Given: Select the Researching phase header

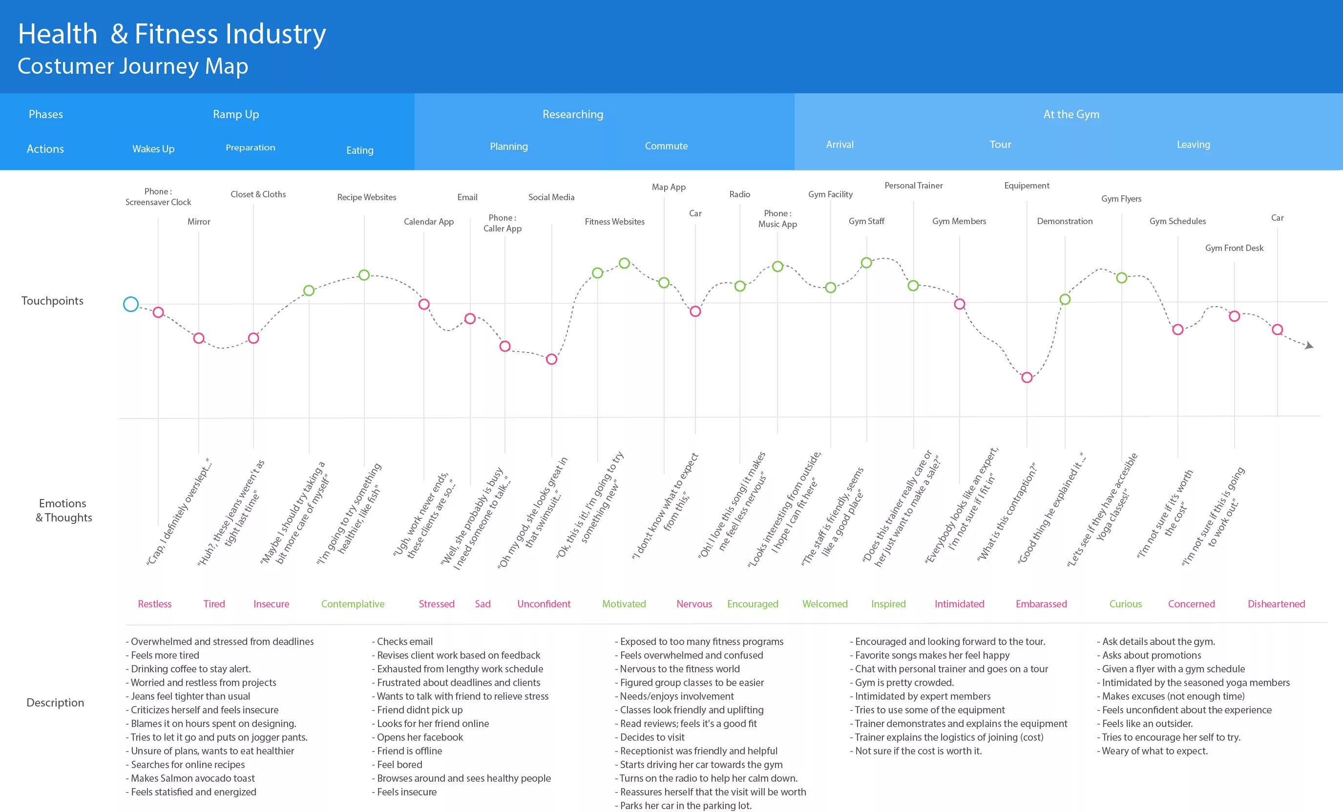Looking at the screenshot, I should [572, 114].
